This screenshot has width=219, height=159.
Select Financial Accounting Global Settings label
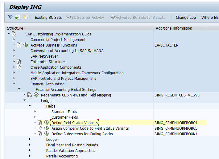66,90
